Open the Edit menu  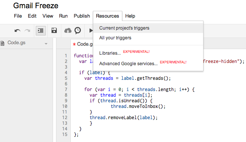pyautogui.click(x=32, y=16)
